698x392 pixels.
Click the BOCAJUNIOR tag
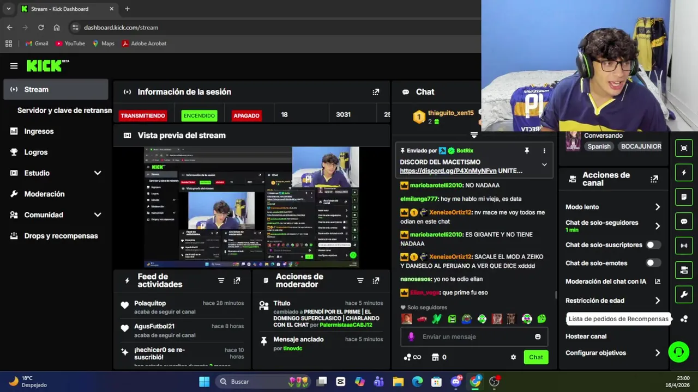(641, 146)
